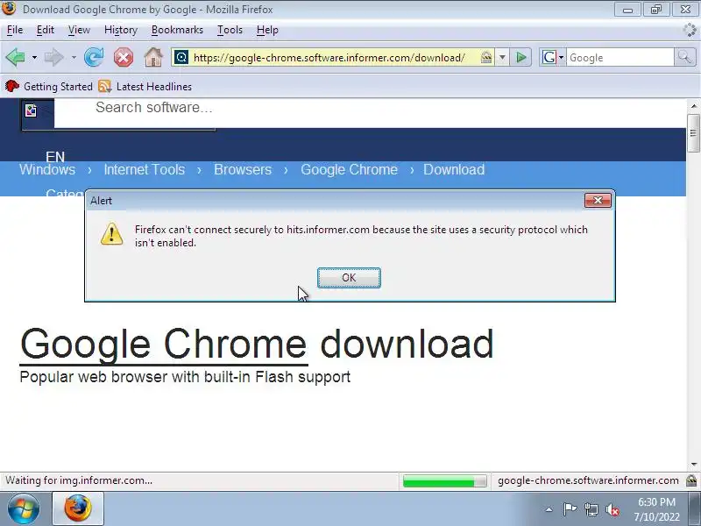Stop loading the page
Image resolution: width=701 pixels, height=526 pixels.
click(x=124, y=57)
